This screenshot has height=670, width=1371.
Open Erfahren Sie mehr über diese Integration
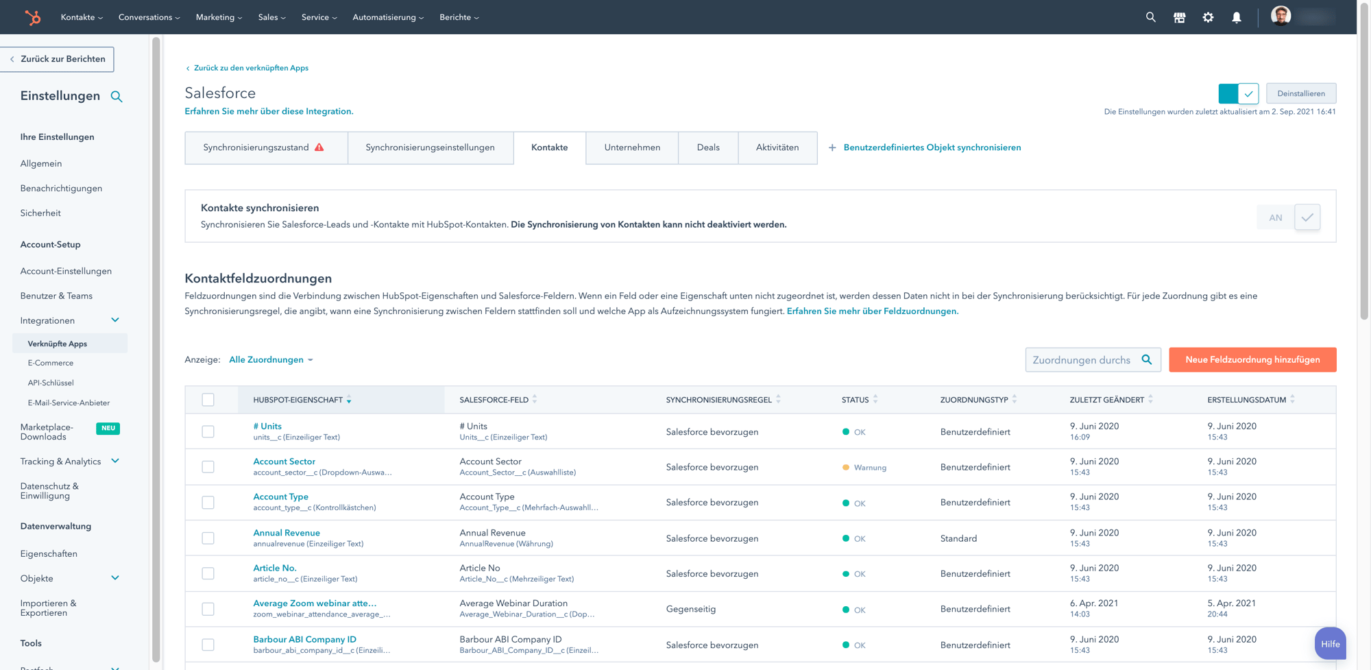[269, 111]
